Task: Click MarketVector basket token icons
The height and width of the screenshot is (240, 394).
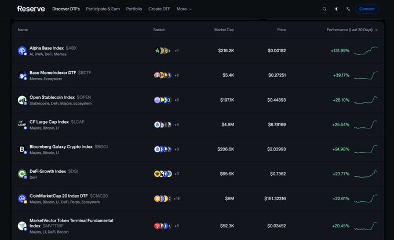Action: tap(163, 226)
